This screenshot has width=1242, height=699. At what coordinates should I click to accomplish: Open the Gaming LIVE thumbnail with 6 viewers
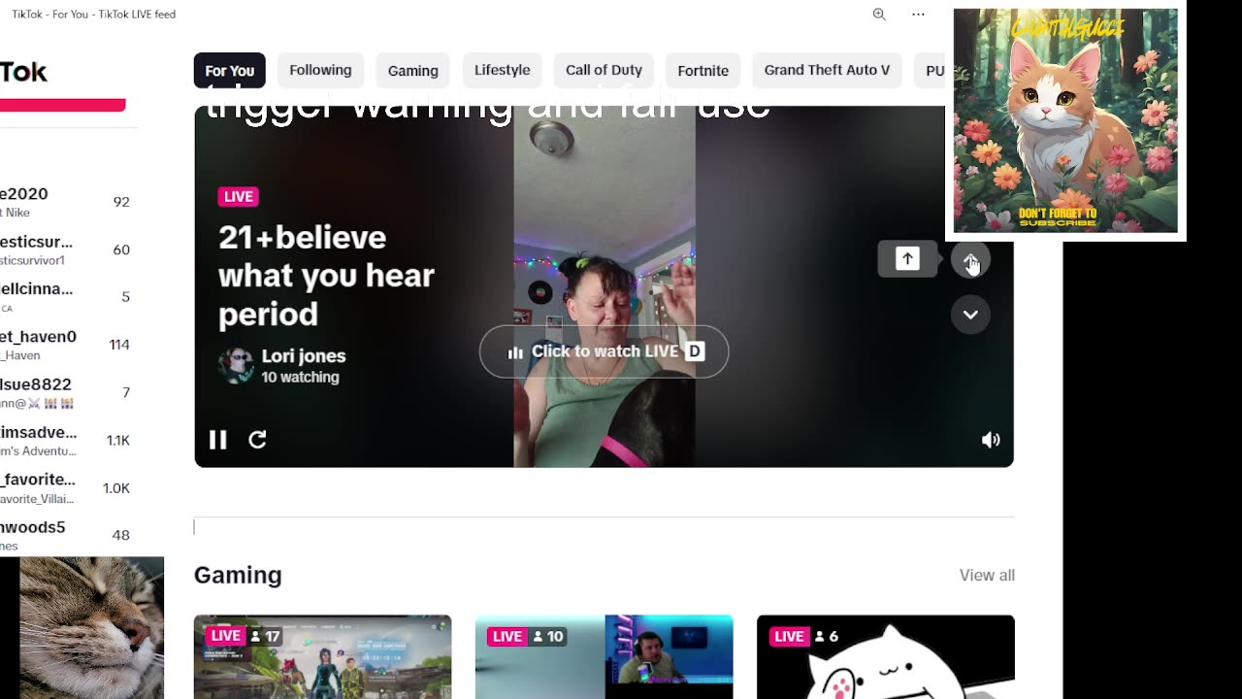886,657
